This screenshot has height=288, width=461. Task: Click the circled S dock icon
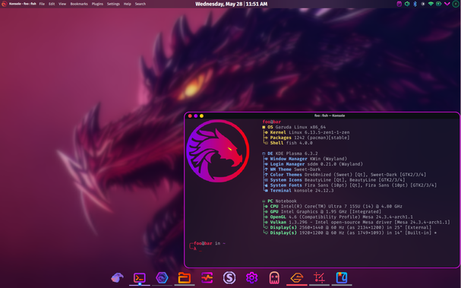pyautogui.click(x=229, y=277)
